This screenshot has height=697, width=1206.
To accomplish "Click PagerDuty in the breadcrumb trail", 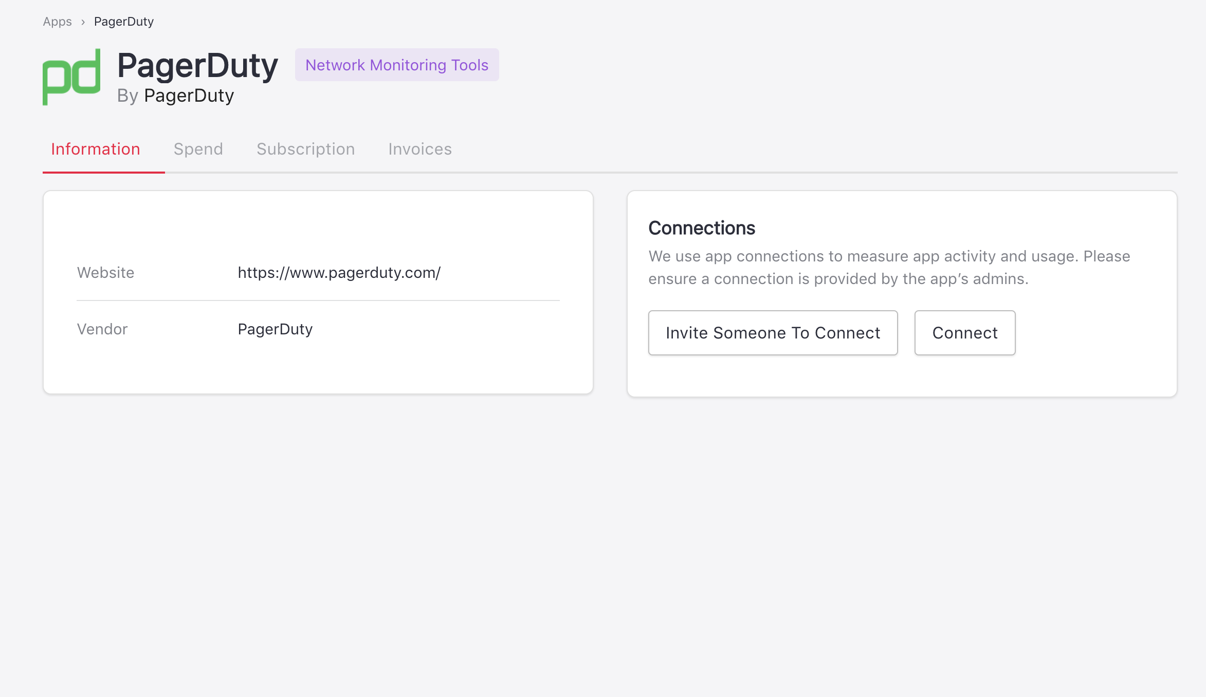I will 124,22.
